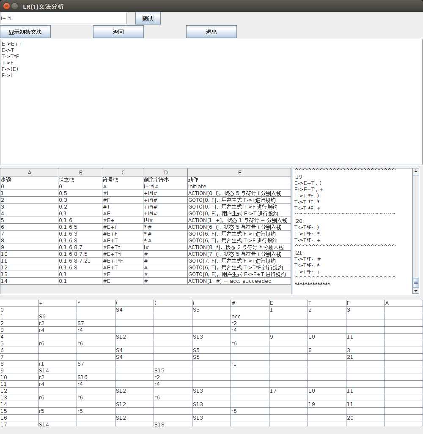Image resolution: width=423 pixels, height=434 pixels.
Task: Click the 步骤 header cell
Action: [29, 179]
